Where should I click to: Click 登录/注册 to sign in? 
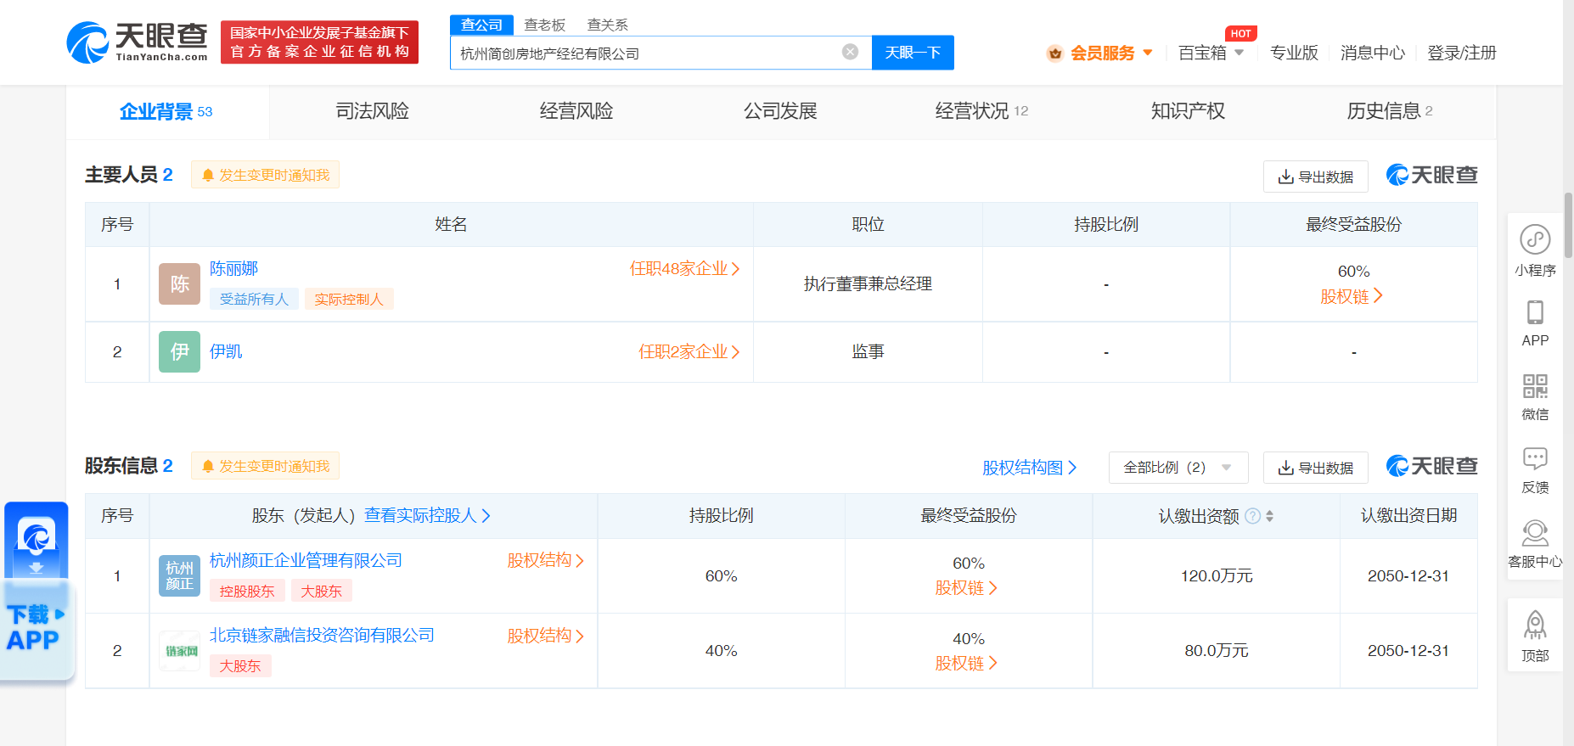(1461, 53)
